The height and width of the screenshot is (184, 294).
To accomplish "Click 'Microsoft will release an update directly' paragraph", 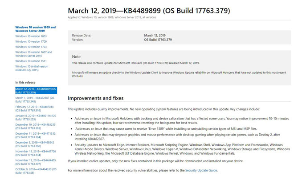I will pyautogui.click(x=179, y=74).
